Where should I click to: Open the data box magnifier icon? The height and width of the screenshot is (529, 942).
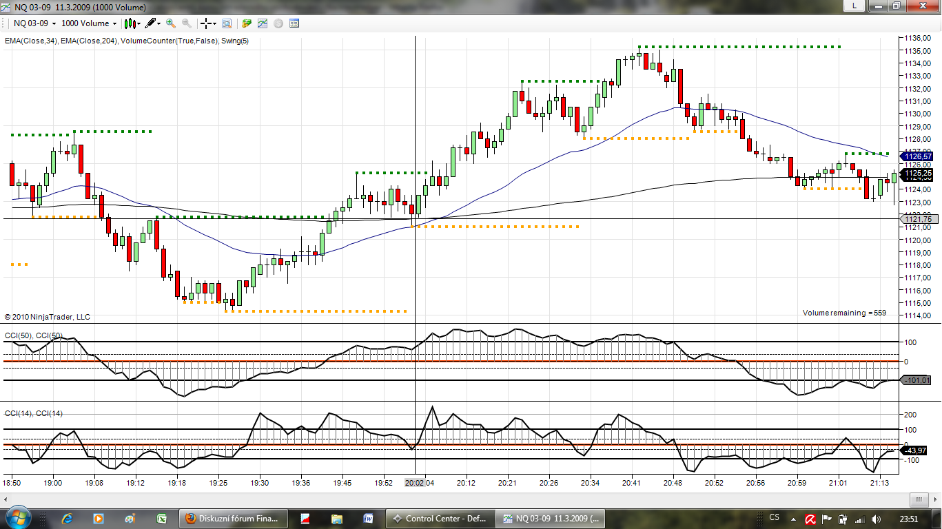[x=227, y=23]
